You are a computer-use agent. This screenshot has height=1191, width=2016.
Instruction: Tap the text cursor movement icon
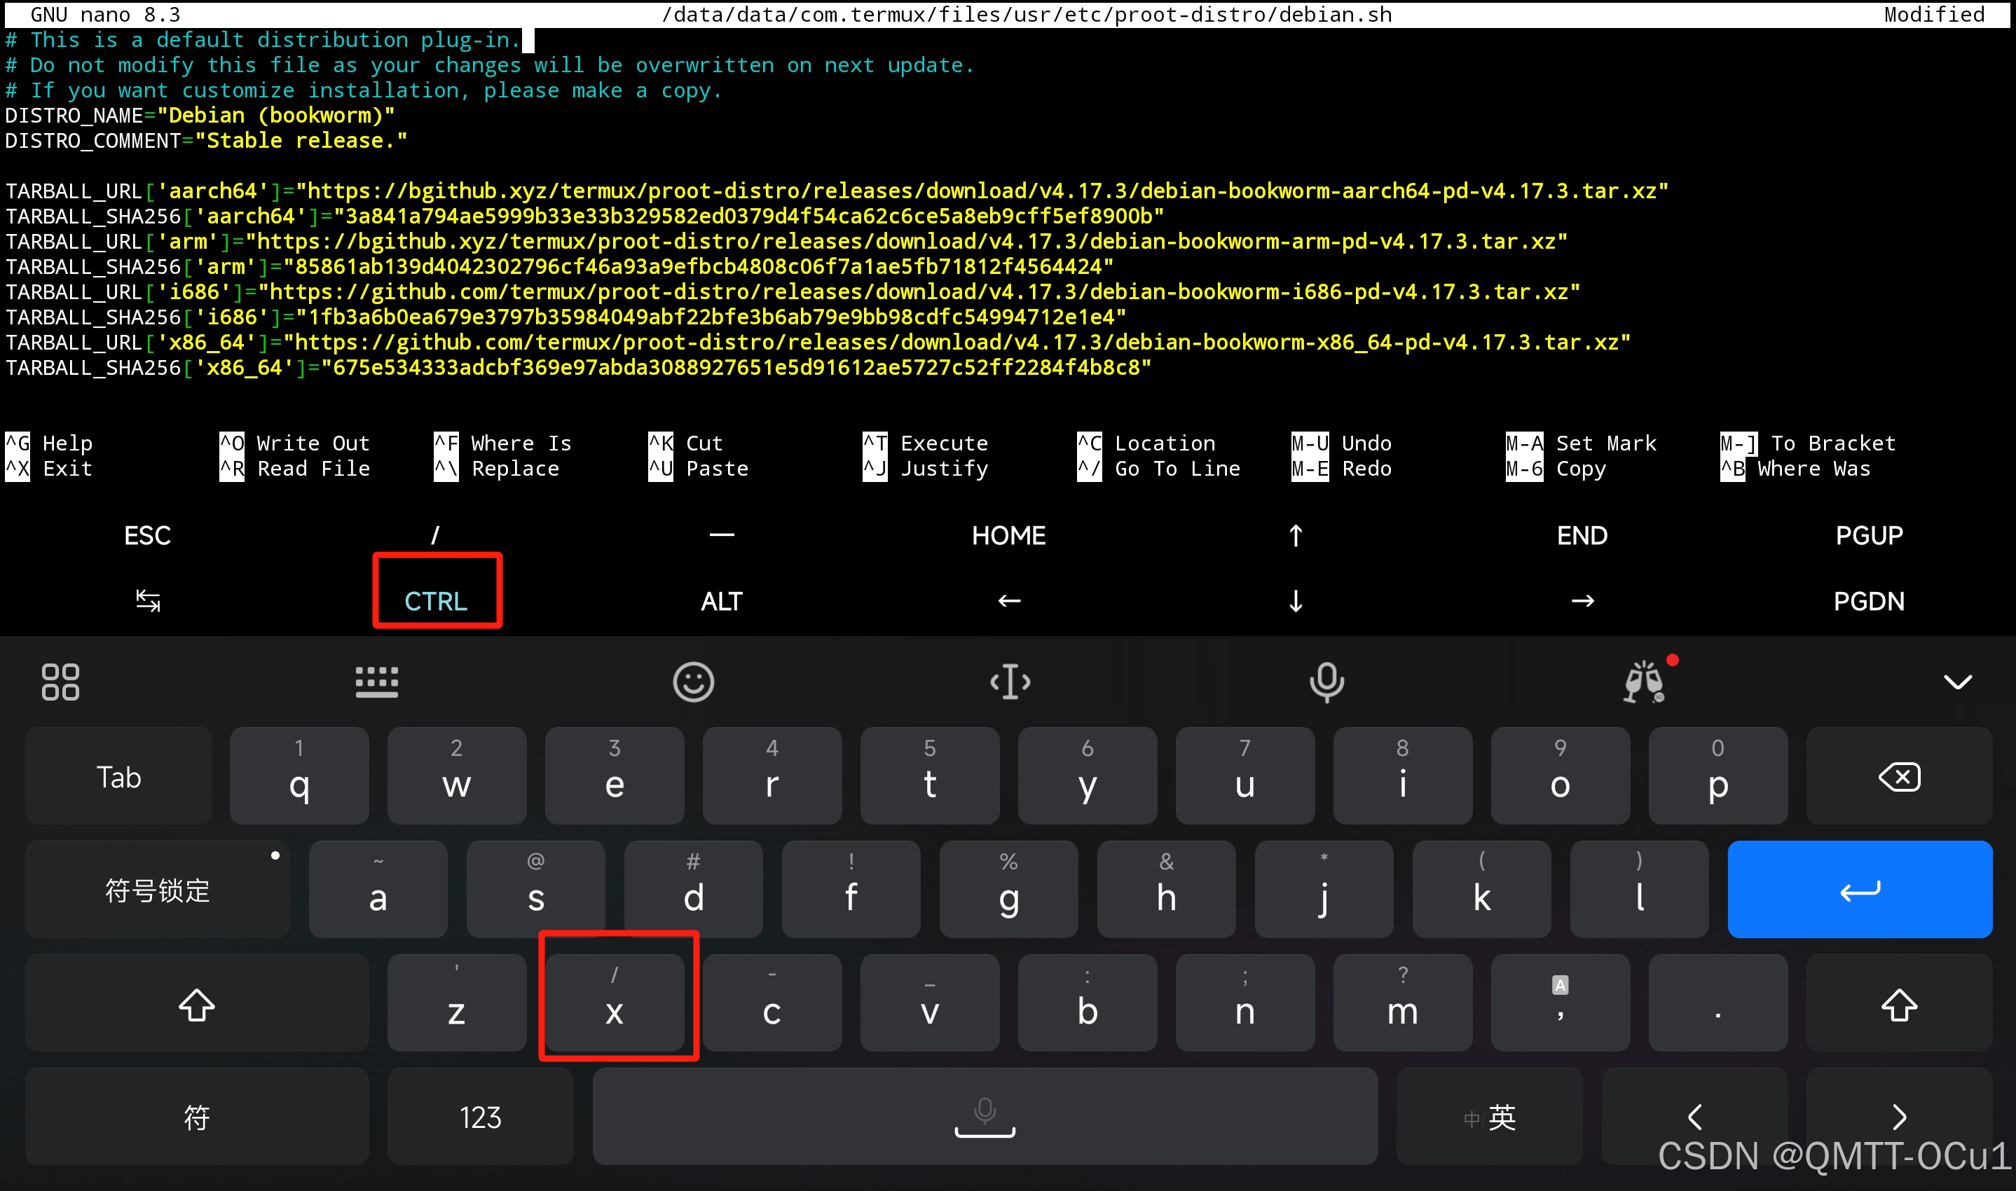click(x=1010, y=682)
